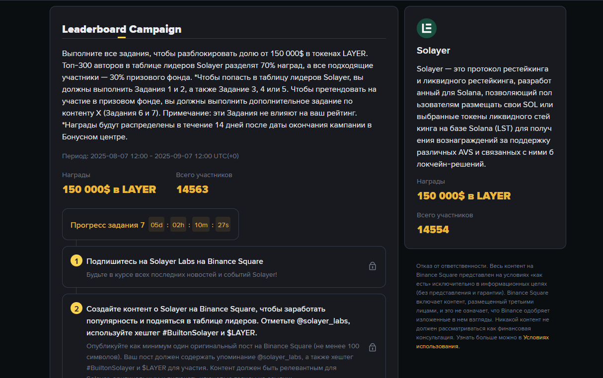Click "Награды" label in the Solayer card
Viewport: 603px width, 378px height.
(431, 182)
